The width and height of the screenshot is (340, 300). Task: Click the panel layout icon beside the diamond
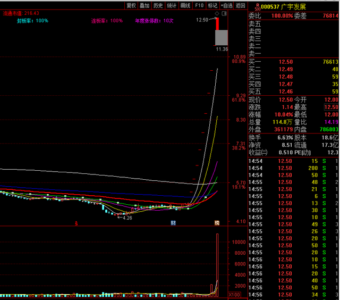pos(224,13)
